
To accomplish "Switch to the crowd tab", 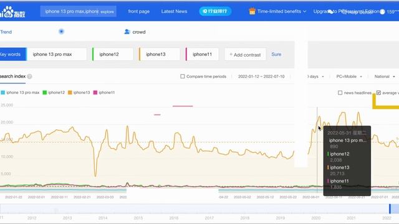I will (135, 32).
